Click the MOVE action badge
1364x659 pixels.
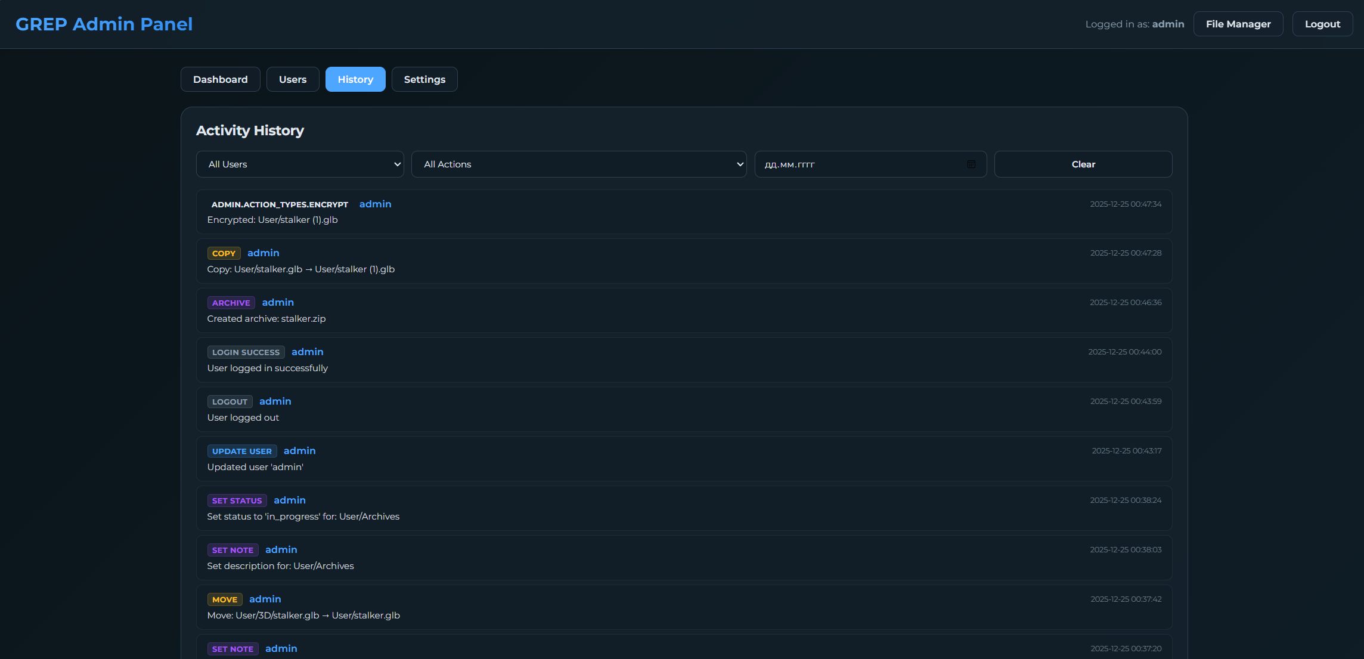[224, 599]
